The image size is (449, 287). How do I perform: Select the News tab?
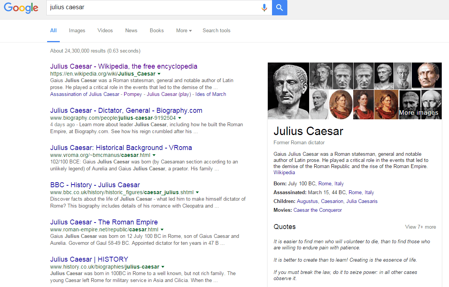point(131,31)
